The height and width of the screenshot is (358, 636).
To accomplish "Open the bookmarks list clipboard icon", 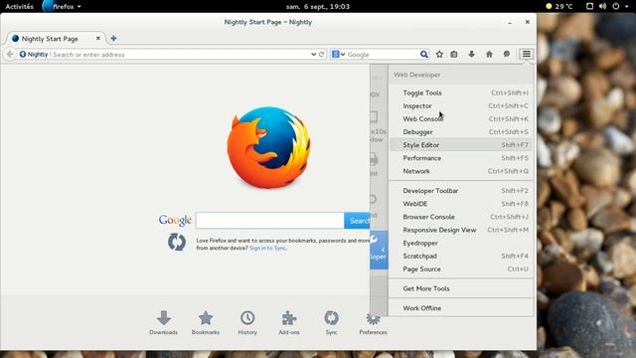I will click(x=454, y=54).
